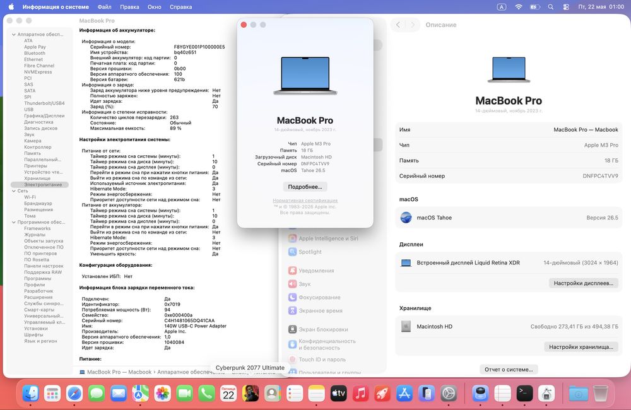Open the Информация о системе menu
Image resolution: width=631 pixels, height=410 pixels.
coord(56,7)
